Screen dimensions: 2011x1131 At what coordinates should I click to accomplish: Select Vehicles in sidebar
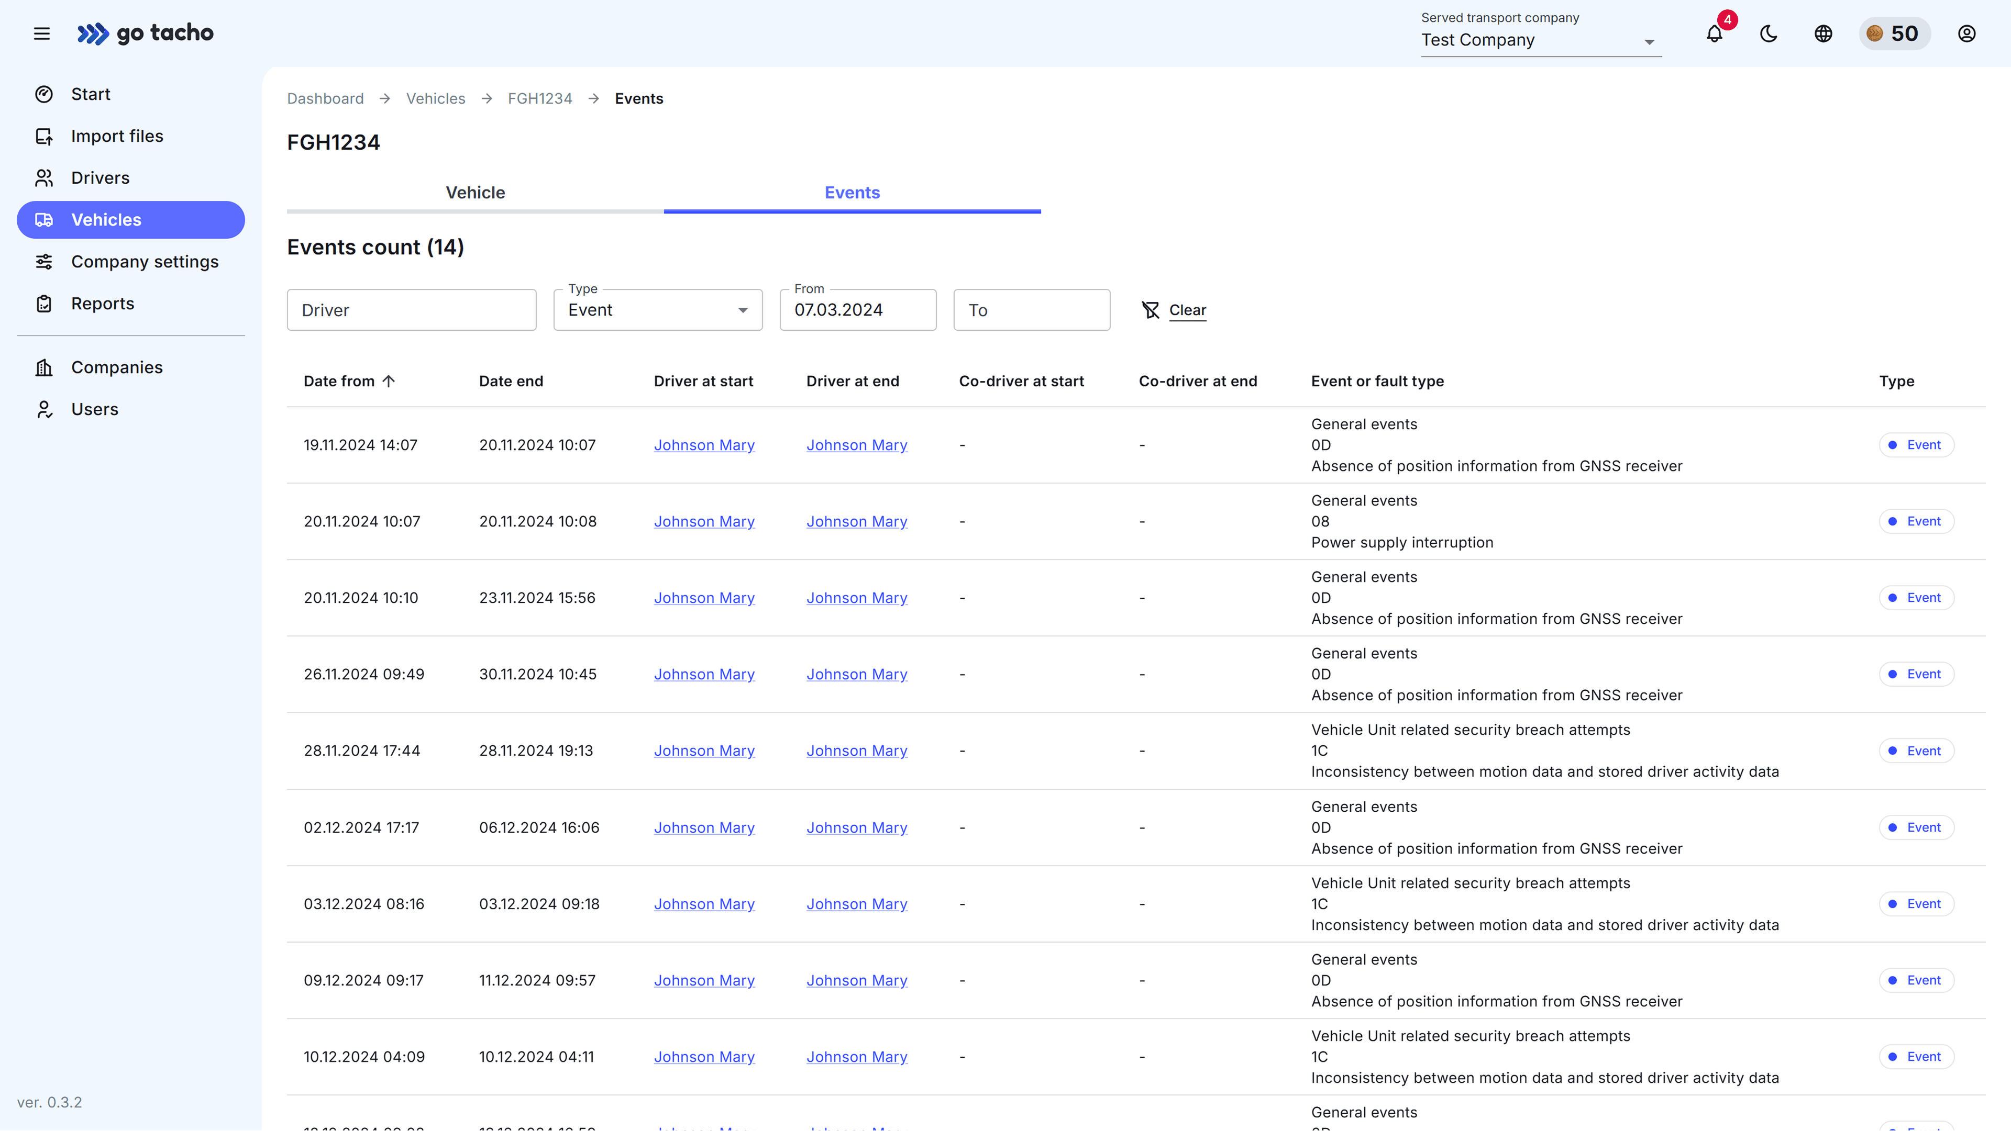pos(130,220)
